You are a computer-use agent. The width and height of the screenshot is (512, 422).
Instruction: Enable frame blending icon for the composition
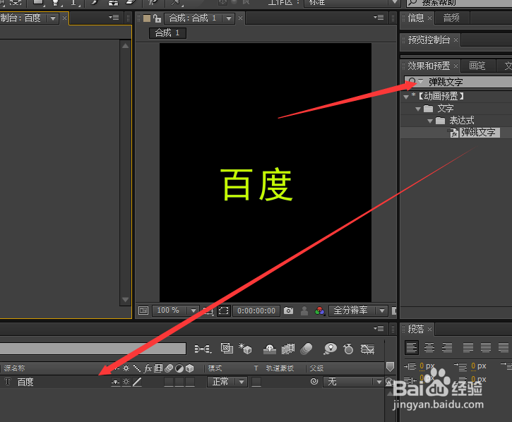click(x=287, y=349)
